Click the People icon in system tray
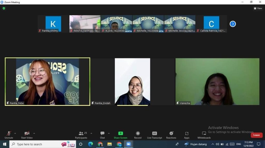 [177, 144]
